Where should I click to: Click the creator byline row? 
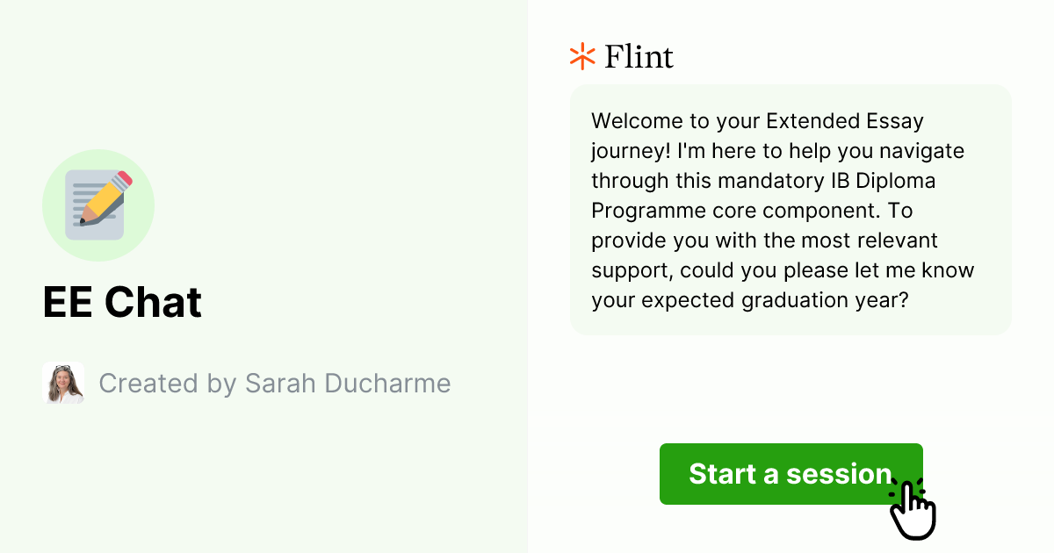[246, 383]
